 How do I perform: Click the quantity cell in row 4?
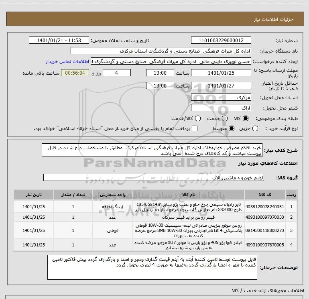73,245
